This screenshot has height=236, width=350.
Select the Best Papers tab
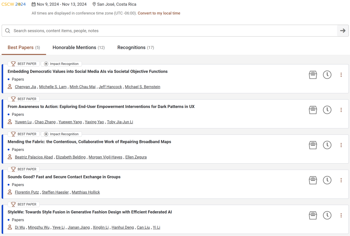pyautogui.click(x=24, y=47)
